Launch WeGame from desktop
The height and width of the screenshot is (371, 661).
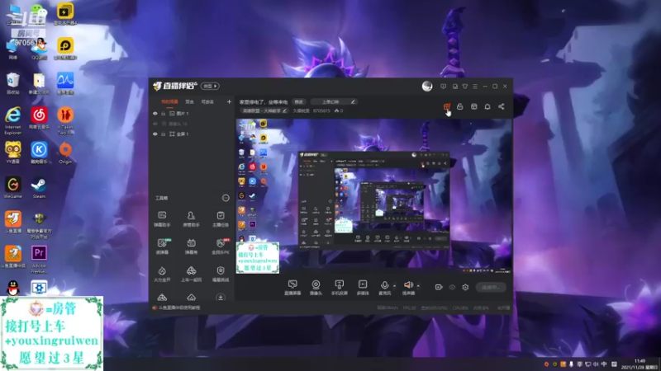coord(13,188)
